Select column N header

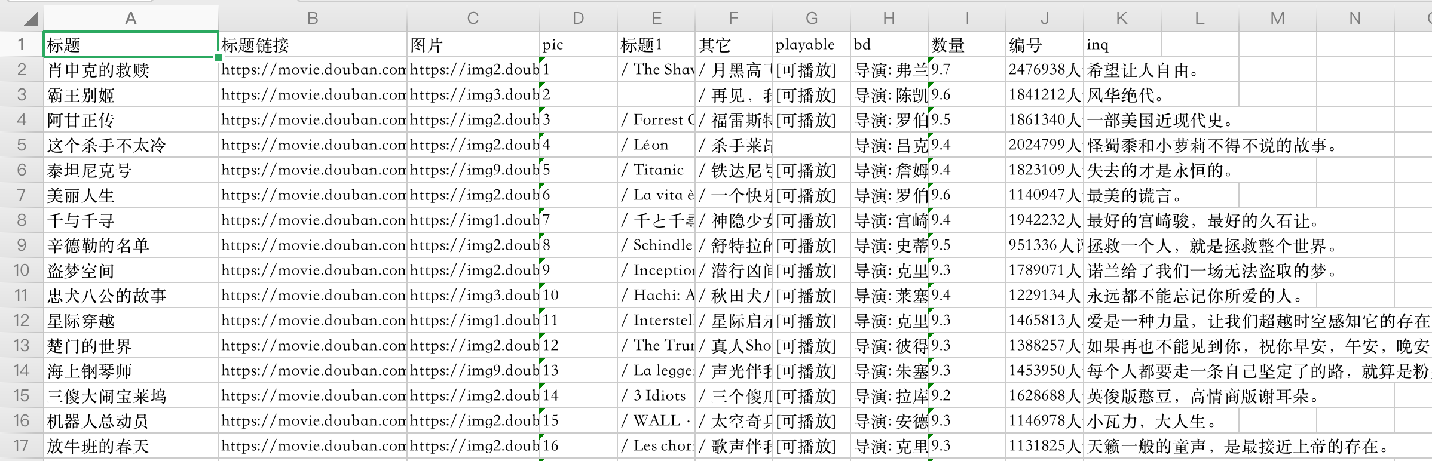pyautogui.click(x=1355, y=19)
